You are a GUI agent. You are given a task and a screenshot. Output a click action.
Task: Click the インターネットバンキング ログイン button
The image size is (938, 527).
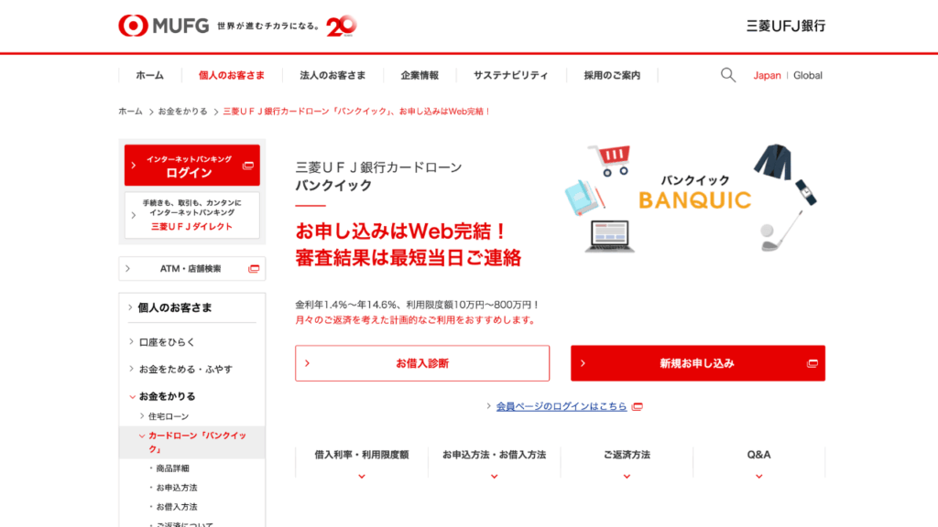(x=192, y=165)
